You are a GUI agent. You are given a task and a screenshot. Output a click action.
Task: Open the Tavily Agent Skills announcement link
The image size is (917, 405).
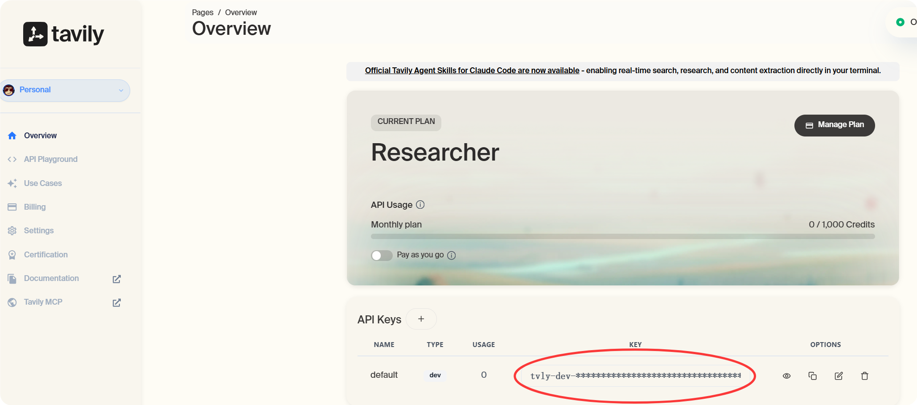(472, 70)
